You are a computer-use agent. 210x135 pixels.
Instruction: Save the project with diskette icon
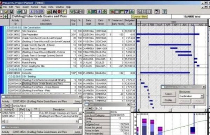12,12
